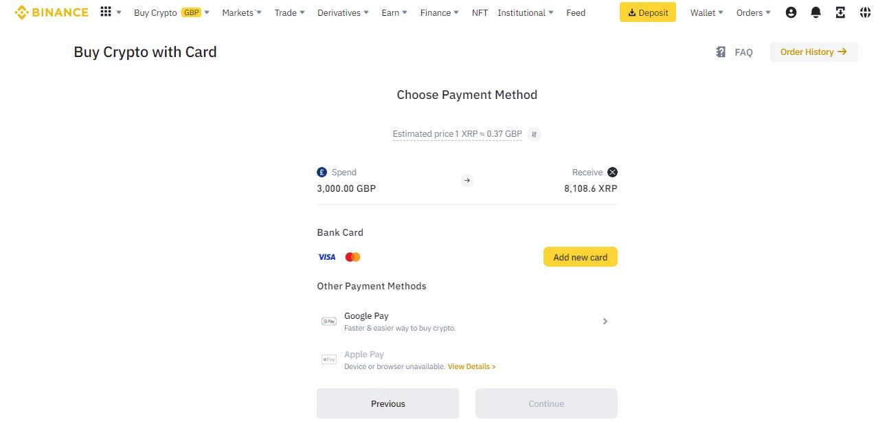Open the NFT menu item
Image resolution: width=876 pixels, height=422 pixels.
[x=480, y=12]
